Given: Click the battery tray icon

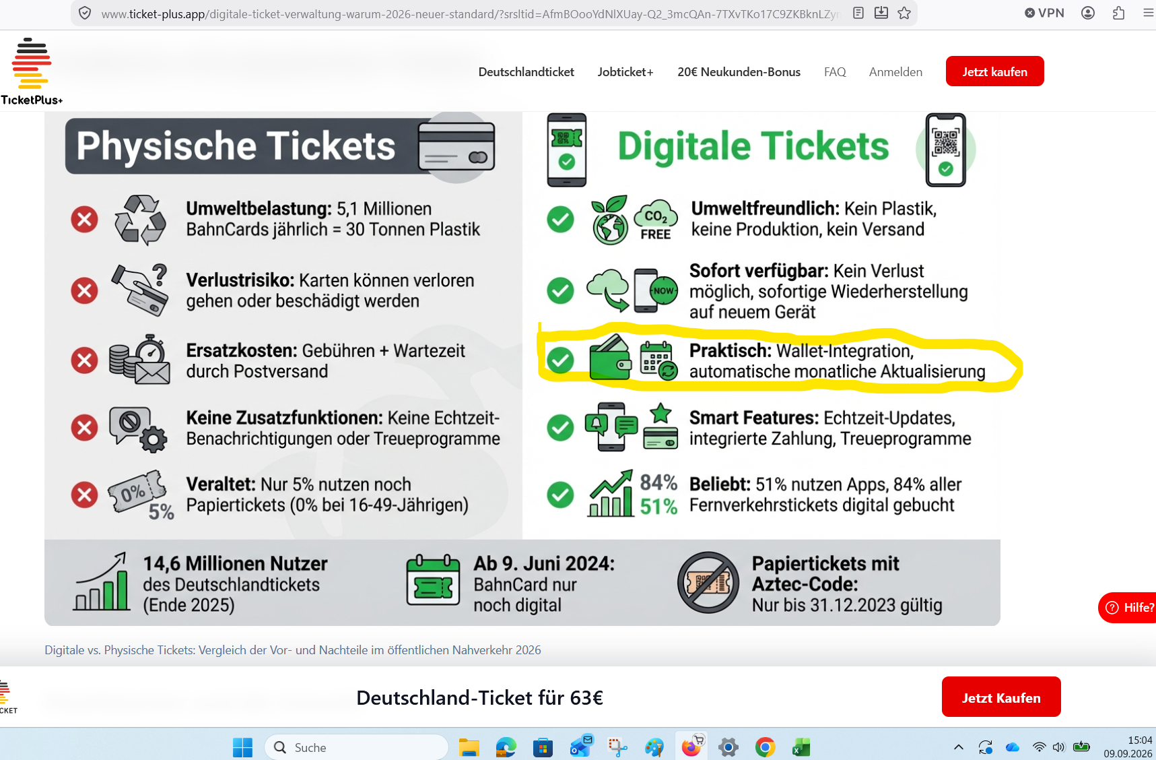Looking at the screenshot, I should tap(1082, 747).
